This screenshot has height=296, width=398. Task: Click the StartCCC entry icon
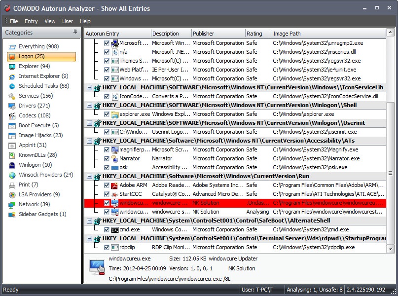115,194
